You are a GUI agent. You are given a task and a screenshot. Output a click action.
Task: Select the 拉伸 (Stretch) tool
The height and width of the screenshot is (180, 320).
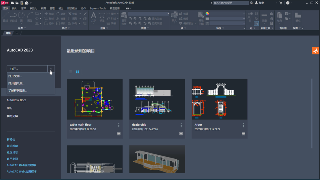tap(49, 23)
